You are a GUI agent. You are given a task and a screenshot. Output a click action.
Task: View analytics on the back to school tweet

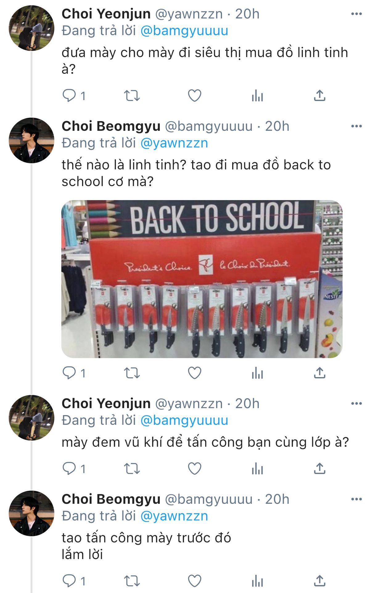[x=257, y=373]
